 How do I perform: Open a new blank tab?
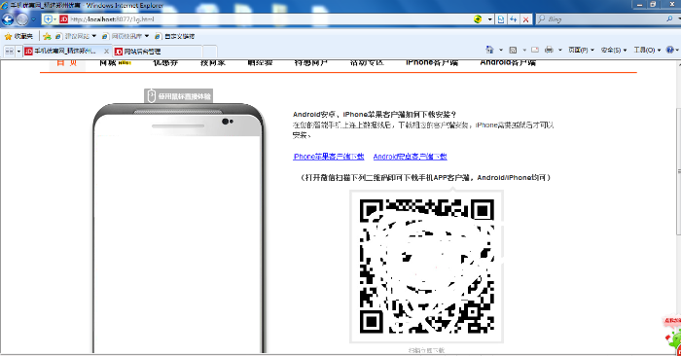point(210,52)
